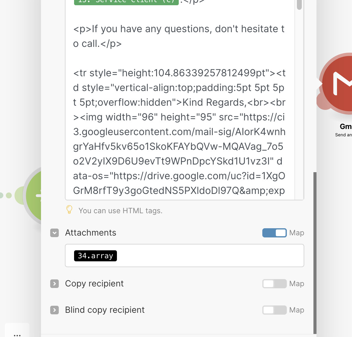
Task: Click the green Service client variable pill
Action: pyautogui.click(x=126, y=2)
